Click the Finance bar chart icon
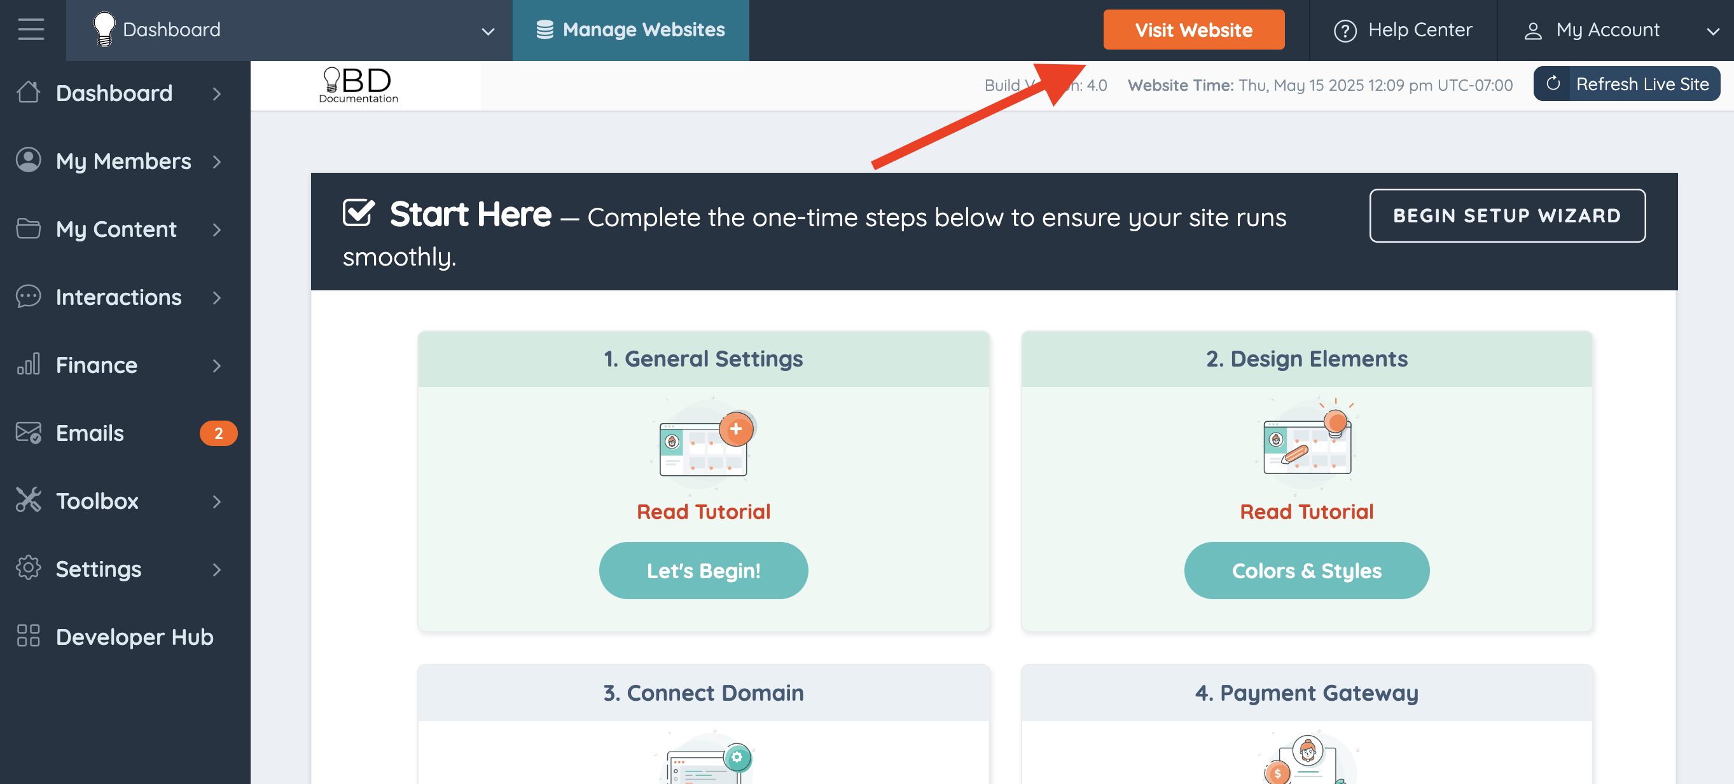 pos(28,365)
